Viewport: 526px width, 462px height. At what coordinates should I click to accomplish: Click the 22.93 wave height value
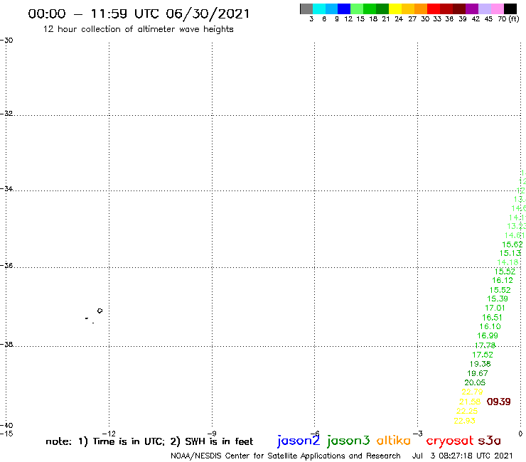[x=464, y=421]
